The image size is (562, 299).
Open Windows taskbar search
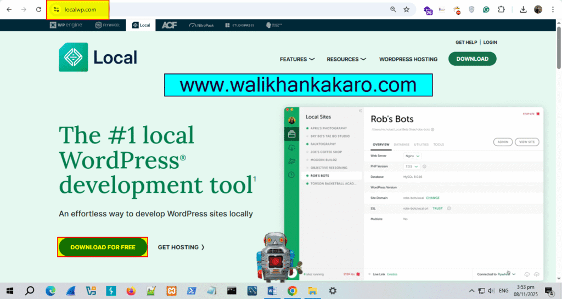(30, 291)
